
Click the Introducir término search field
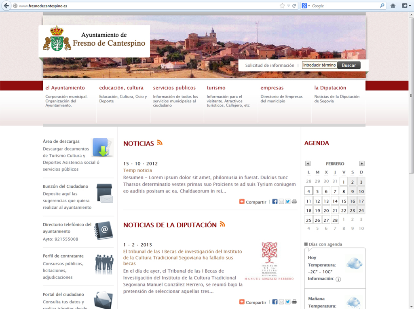[319, 65]
